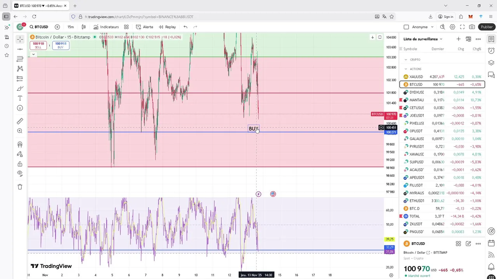Image resolution: width=497 pixels, height=279 pixels.
Task: Click the US flag economic event marker
Action: (x=273, y=194)
